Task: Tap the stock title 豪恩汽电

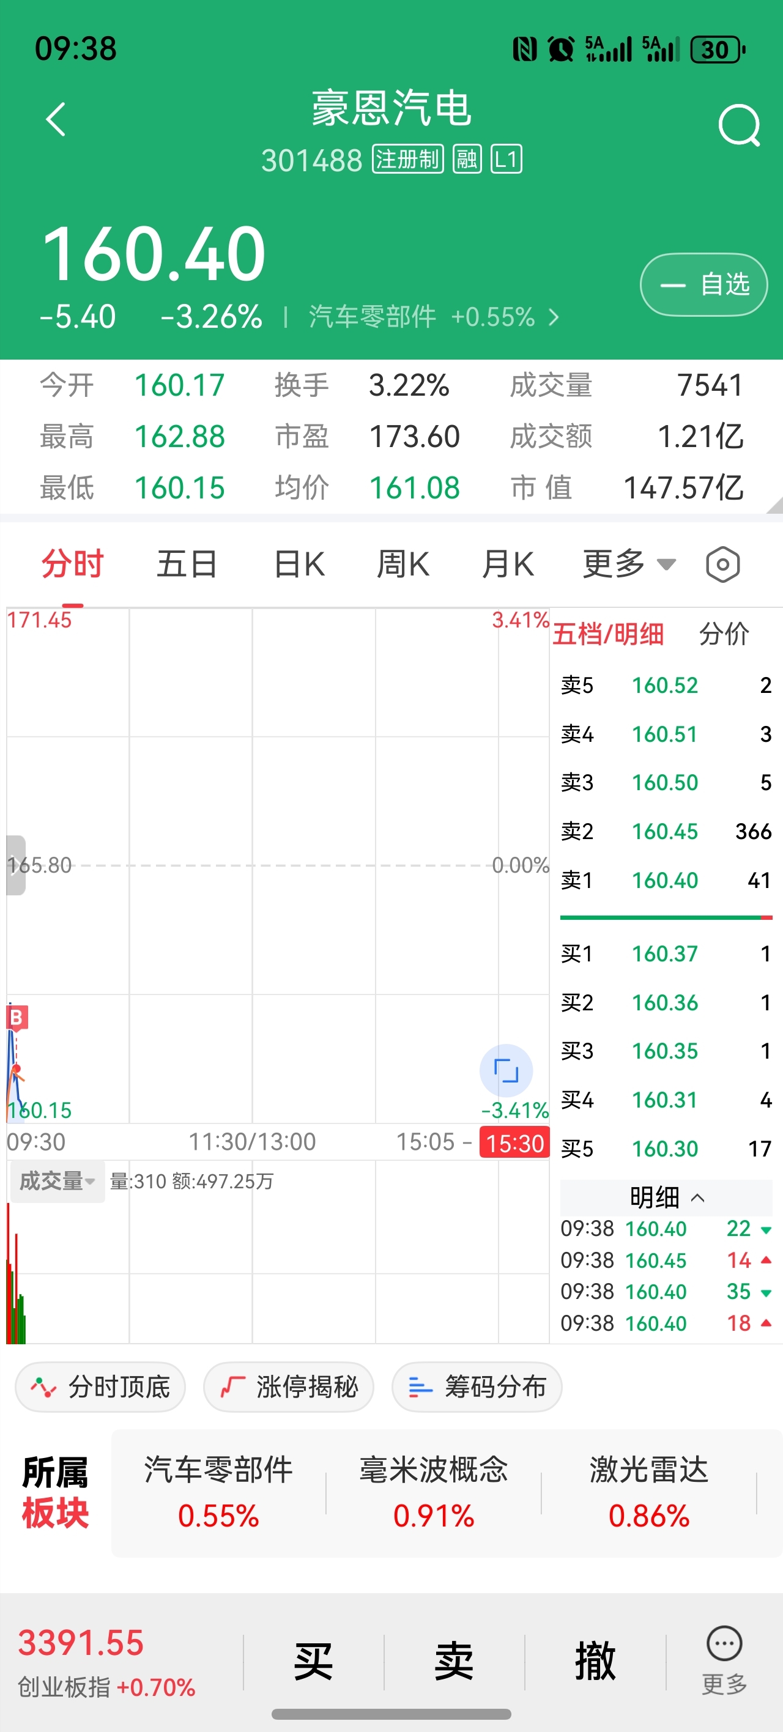Action: pyautogui.click(x=391, y=108)
